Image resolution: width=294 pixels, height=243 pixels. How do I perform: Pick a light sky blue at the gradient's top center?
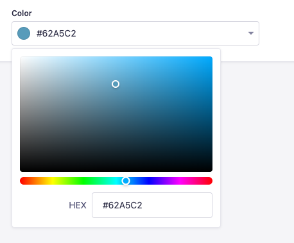click(x=116, y=57)
